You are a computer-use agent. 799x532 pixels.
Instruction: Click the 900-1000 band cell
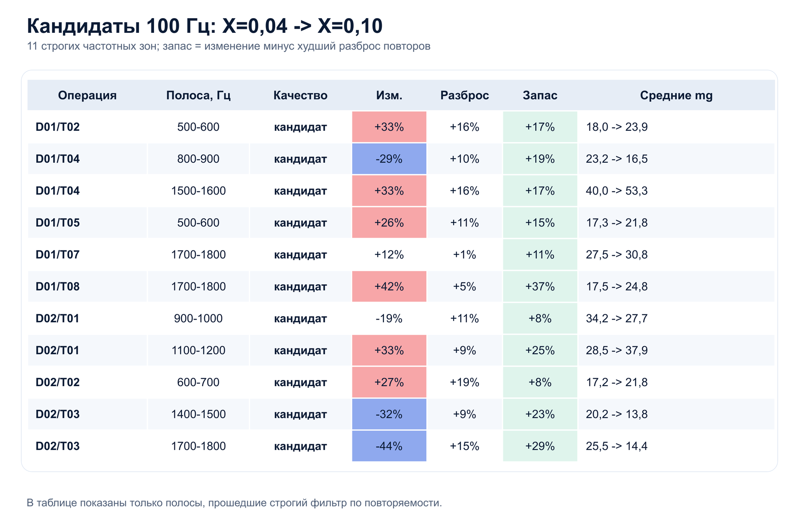click(198, 318)
